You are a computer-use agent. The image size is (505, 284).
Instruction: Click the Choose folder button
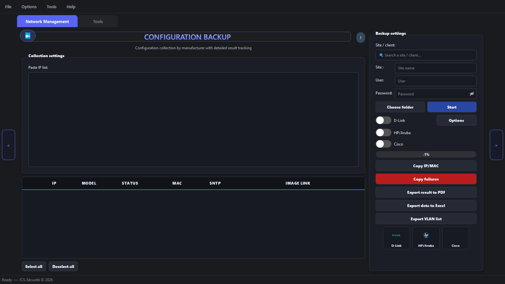(x=400, y=107)
